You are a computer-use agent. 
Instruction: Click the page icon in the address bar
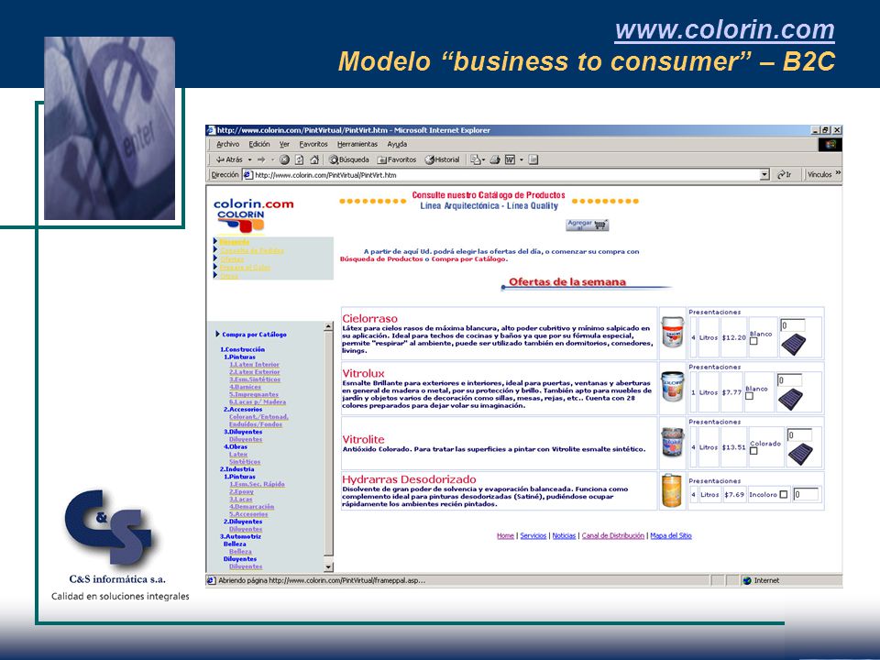coord(248,175)
